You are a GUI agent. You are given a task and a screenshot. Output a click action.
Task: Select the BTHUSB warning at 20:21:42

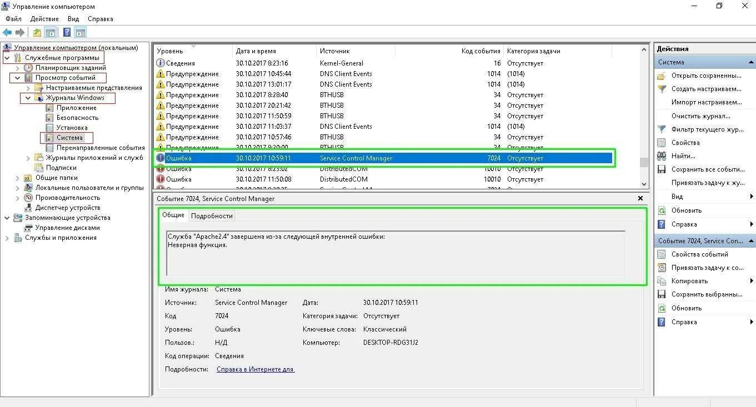pos(383,105)
